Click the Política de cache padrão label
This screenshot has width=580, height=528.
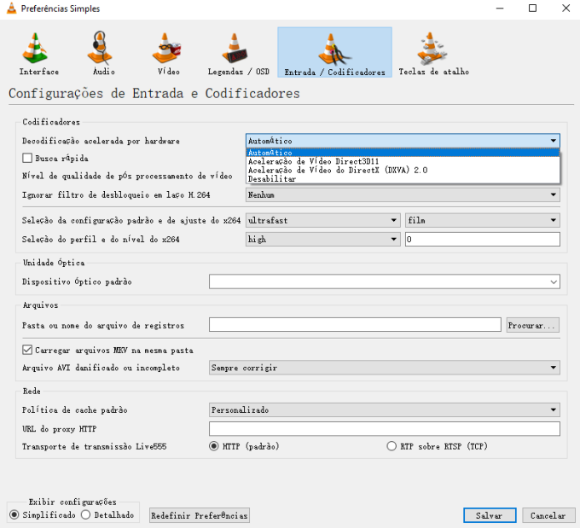(75, 410)
